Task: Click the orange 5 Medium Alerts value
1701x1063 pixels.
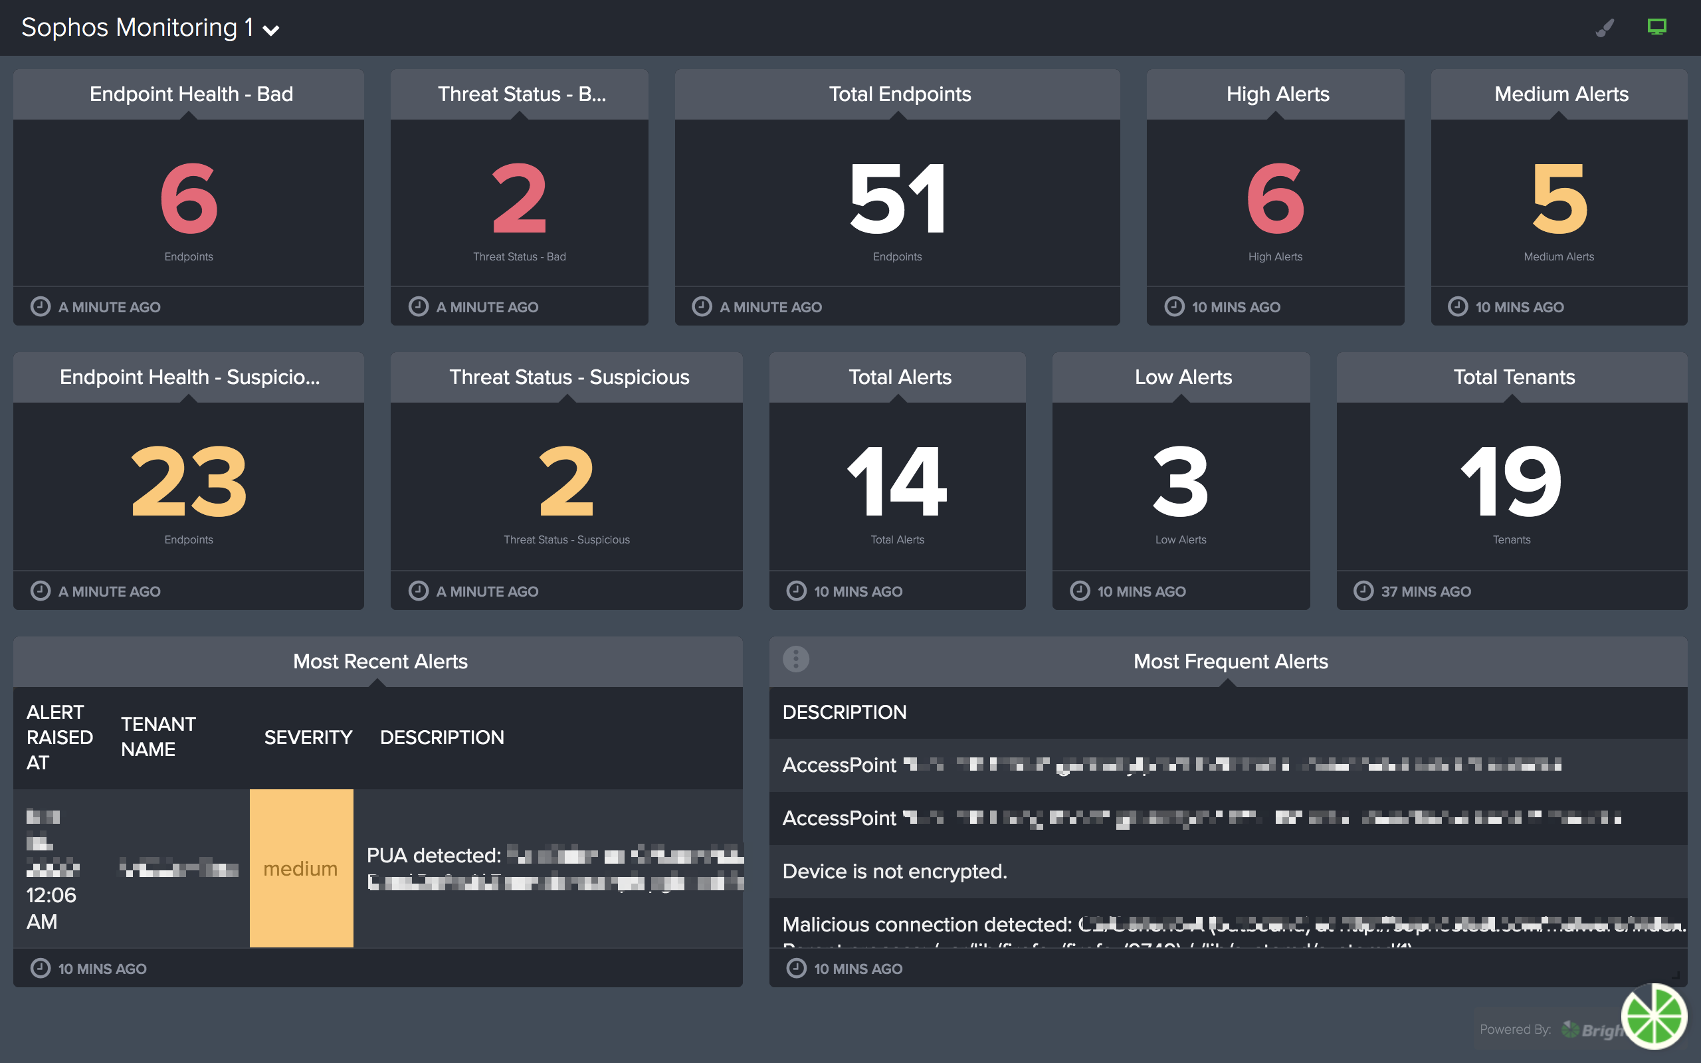Action: click(1559, 198)
